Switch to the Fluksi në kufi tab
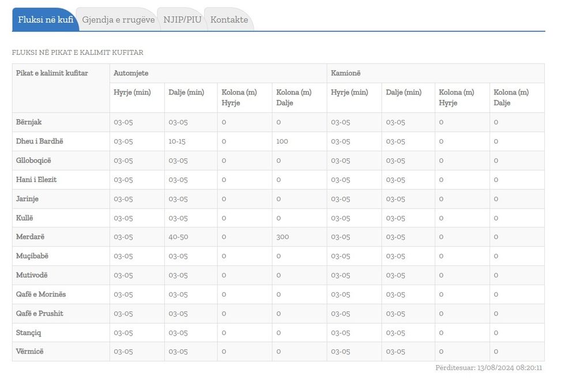The image size is (565, 384). (45, 20)
